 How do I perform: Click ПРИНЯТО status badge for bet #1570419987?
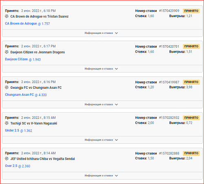pyautogui.click(x=191, y=82)
